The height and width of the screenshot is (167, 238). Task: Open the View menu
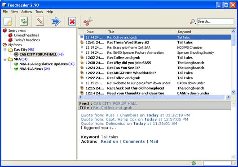click(x=14, y=12)
